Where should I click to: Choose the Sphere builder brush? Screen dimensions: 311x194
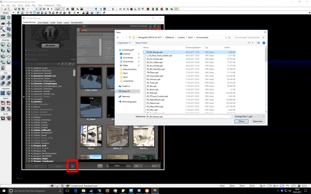[9, 62]
